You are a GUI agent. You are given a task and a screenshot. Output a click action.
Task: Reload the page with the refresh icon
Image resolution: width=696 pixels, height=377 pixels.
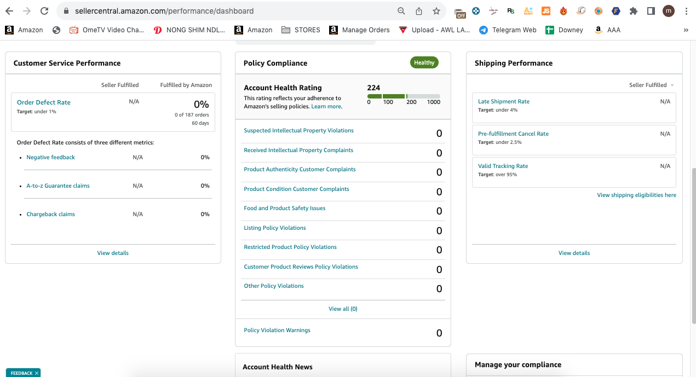pyautogui.click(x=44, y=11)
